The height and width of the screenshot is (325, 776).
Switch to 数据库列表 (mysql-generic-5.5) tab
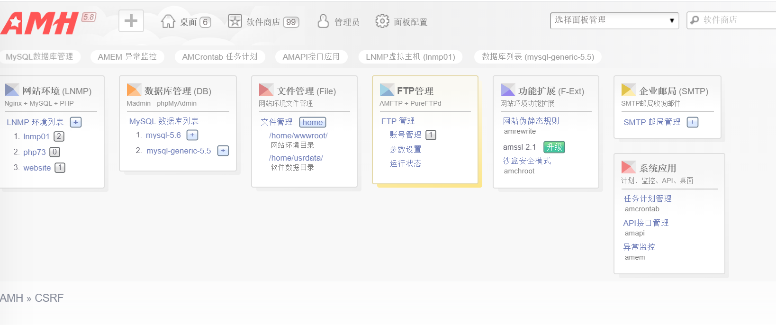(538, 57)
